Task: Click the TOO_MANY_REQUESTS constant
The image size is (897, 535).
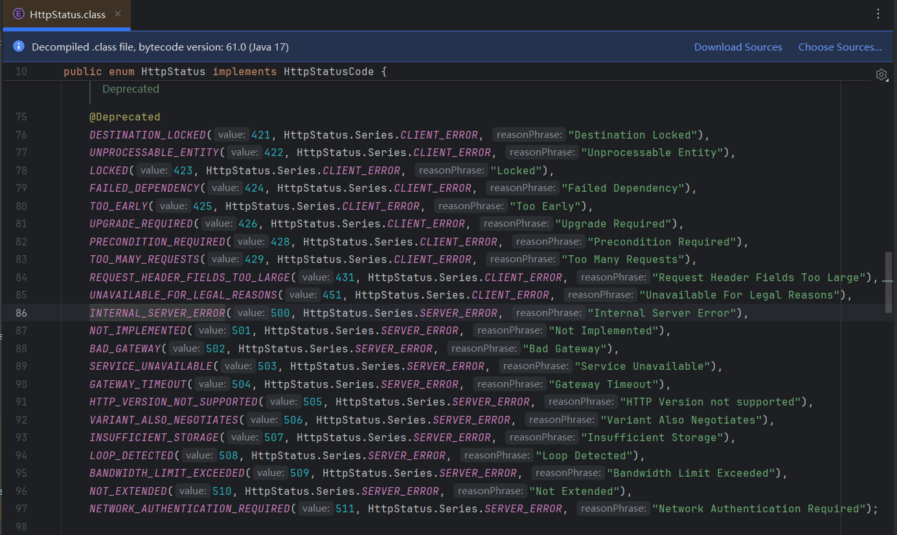Action: tap(144, 260)
